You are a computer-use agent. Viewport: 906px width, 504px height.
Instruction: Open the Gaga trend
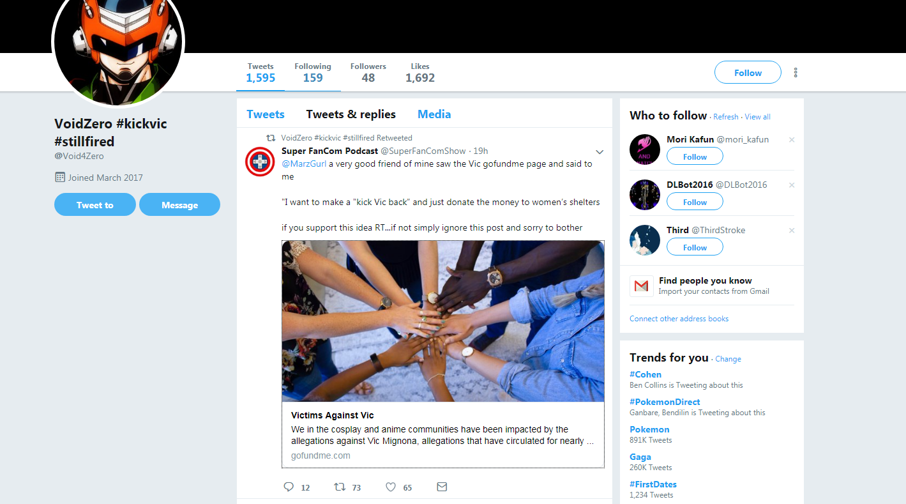click(x=640, y=457)
